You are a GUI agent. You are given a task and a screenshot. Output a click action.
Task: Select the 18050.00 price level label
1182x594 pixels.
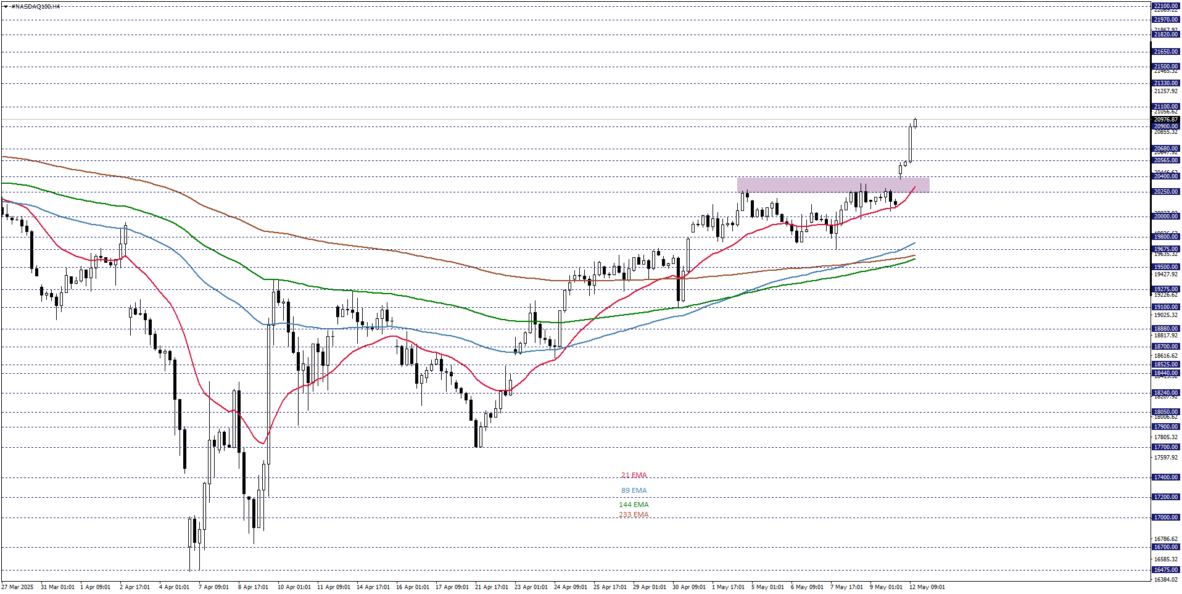pyautogui.click(x=1165, y=412)
